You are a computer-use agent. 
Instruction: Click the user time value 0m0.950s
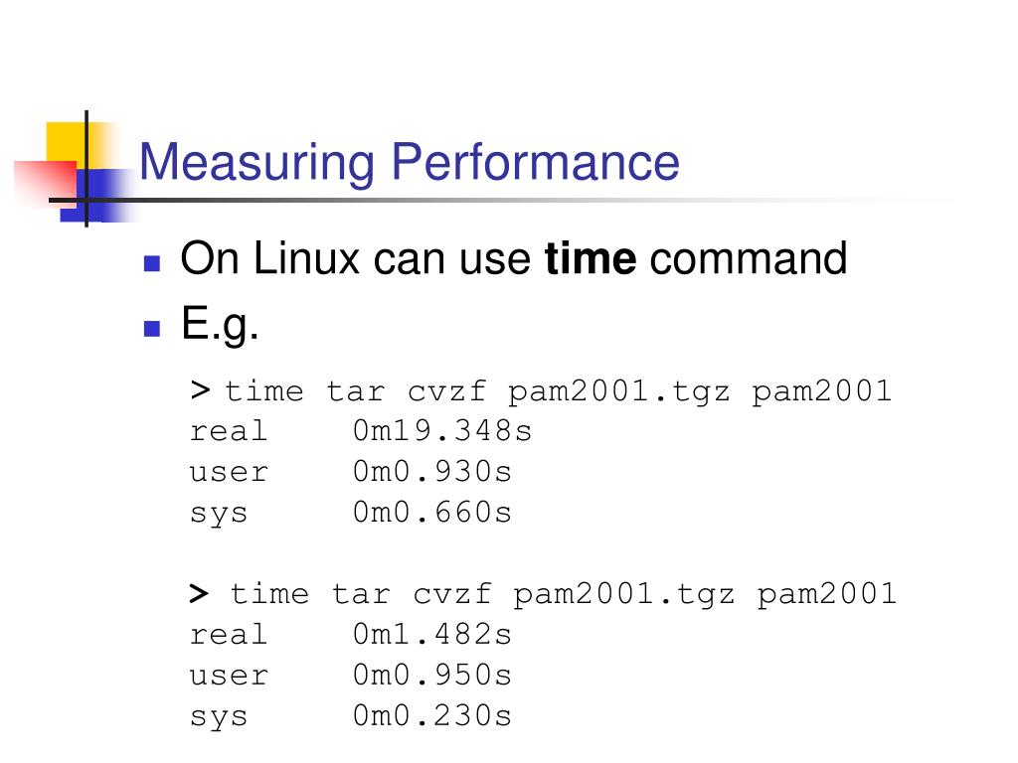coord(432,676)
